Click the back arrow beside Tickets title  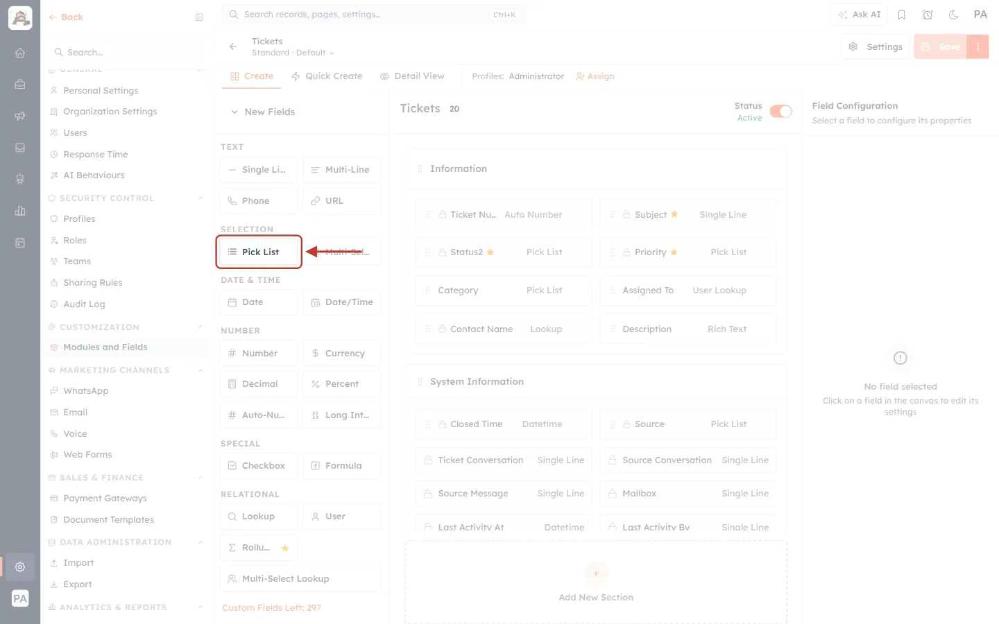[233, 46]
